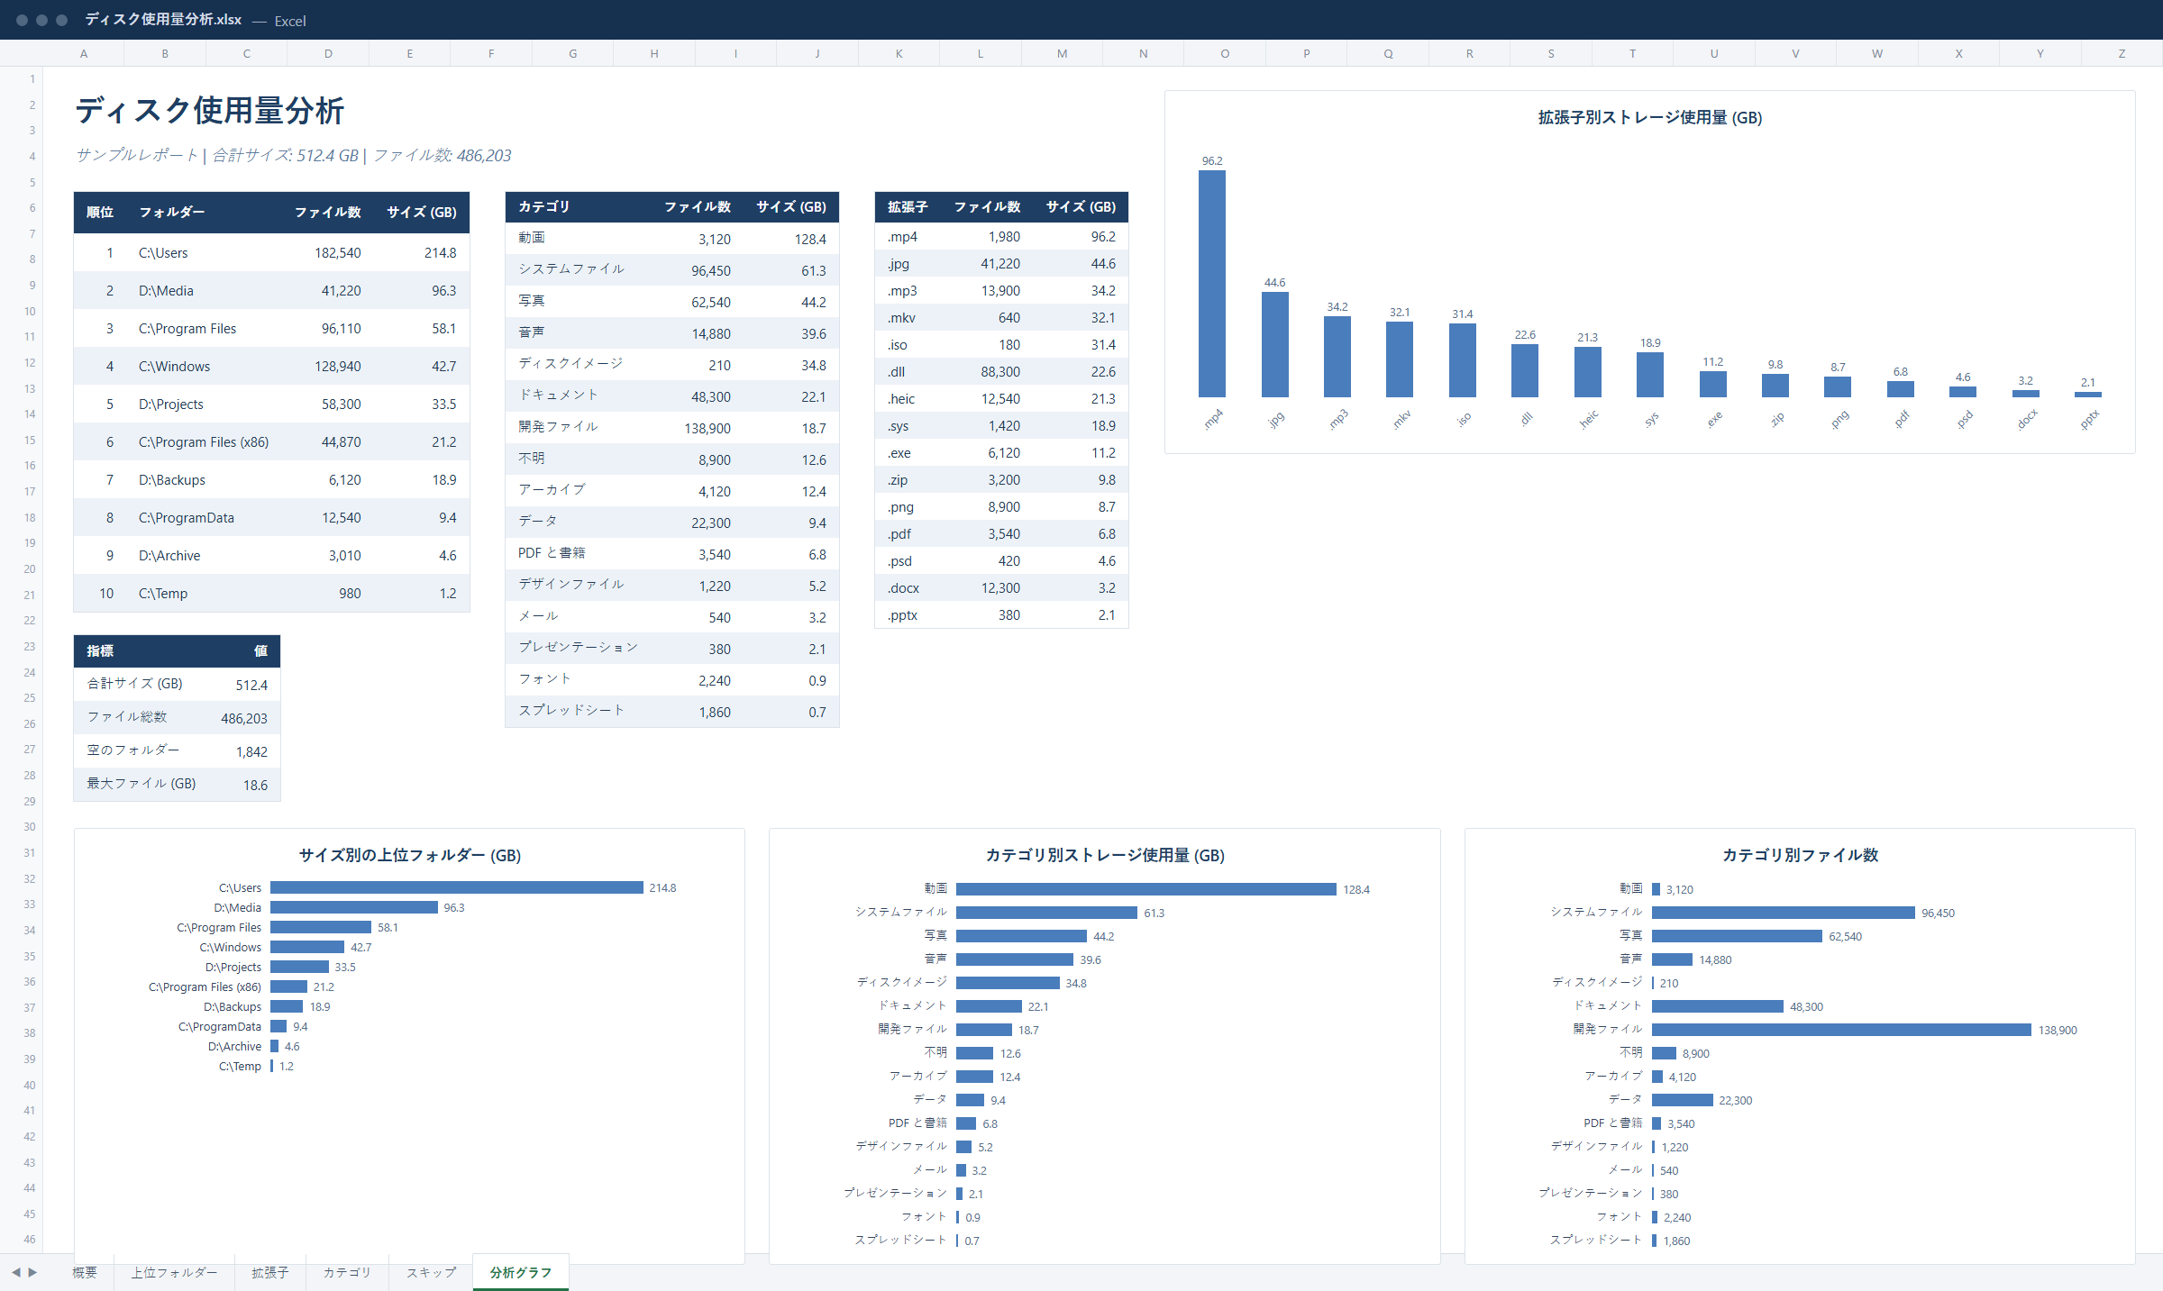The width and height of the screenshot is (2163, 1291).
Task: Select the サイズ別の上位フォルダー chart title
Action: (x=409, y=855)
